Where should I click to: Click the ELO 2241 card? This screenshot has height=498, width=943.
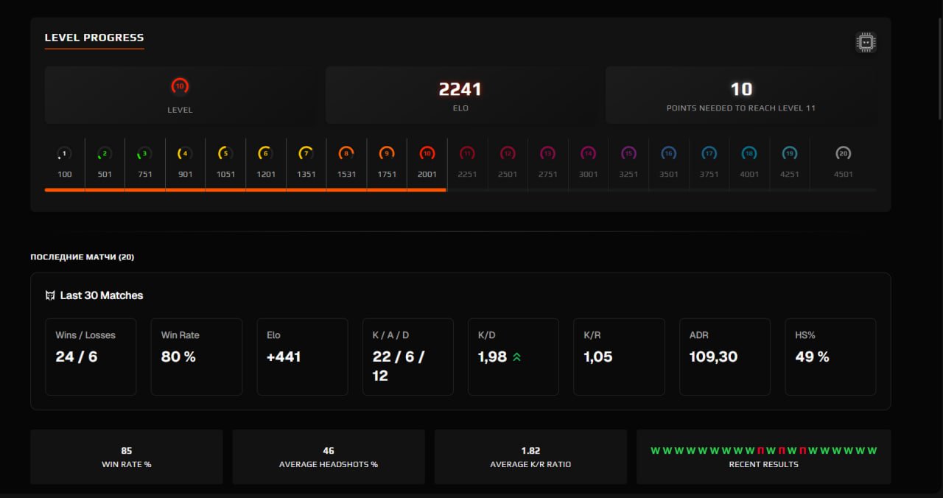[x=460, y=95]
